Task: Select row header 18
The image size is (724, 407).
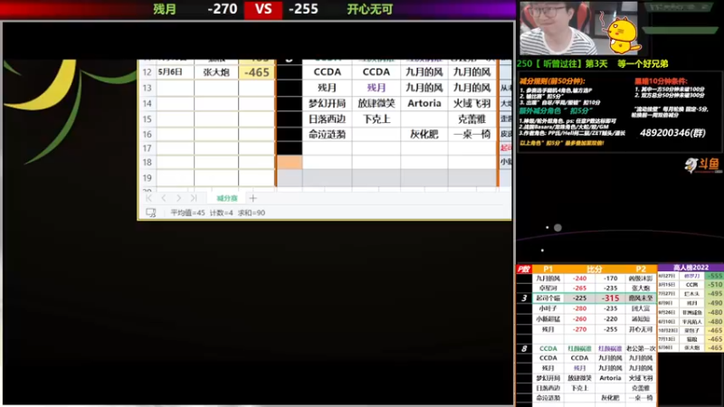Action: click(x=148, y=162)
